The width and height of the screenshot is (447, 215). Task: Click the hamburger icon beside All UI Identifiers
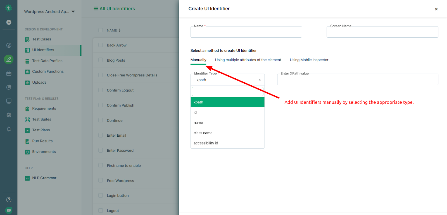96,9
